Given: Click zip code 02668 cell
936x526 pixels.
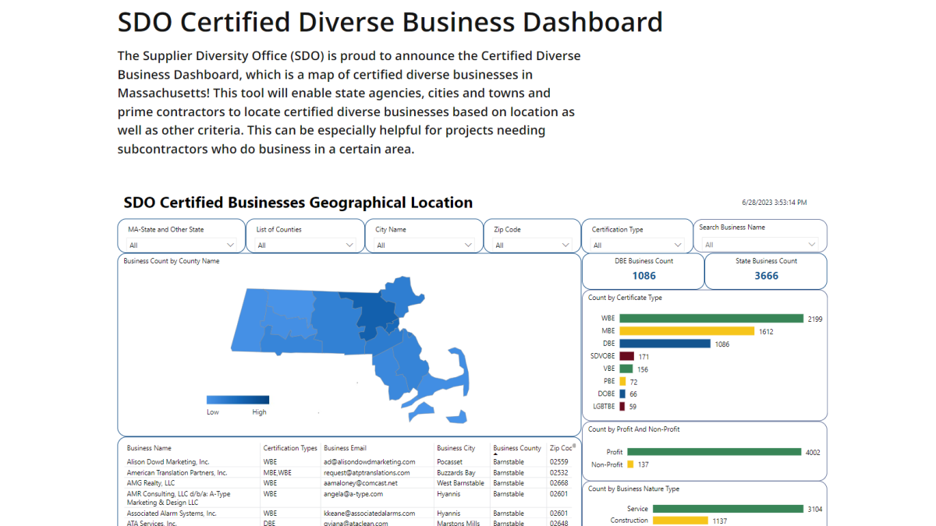Looking at the screenshot, I should tap(558, 483).
